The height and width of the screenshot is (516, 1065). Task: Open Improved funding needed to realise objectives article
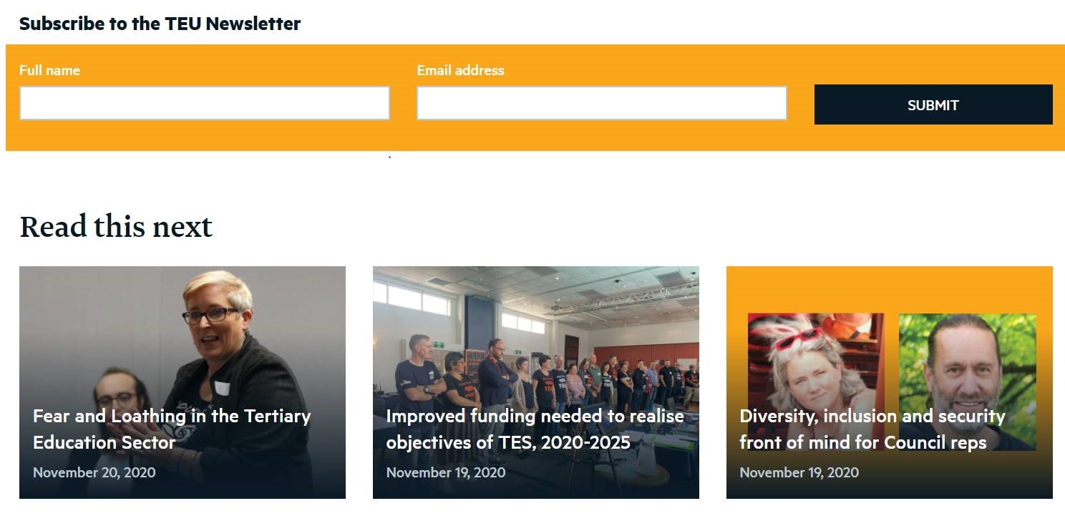535,429
